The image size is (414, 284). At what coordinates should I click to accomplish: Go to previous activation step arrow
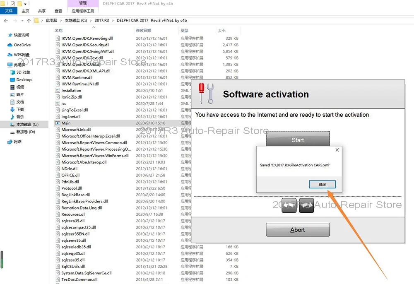coord(289,205)
